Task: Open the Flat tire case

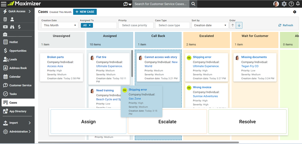Action: 101,57
